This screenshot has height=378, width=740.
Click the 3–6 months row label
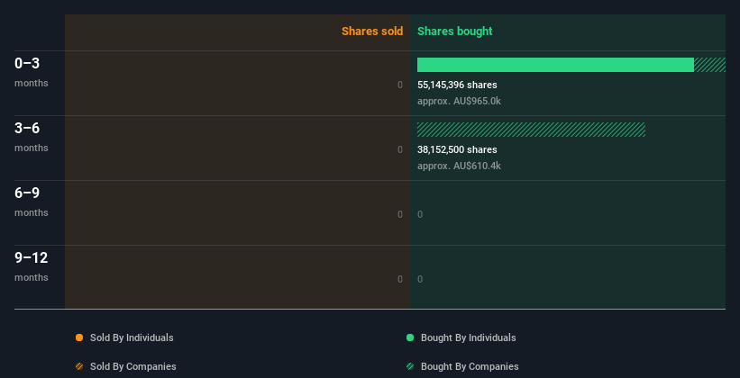pyautogui.click(x=32, y=137)
